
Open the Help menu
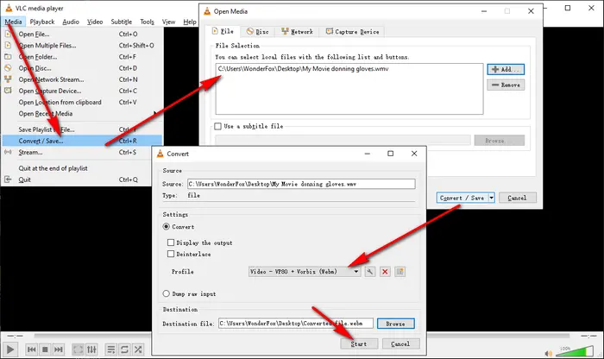pyautogui.click(x=190, y=22)
